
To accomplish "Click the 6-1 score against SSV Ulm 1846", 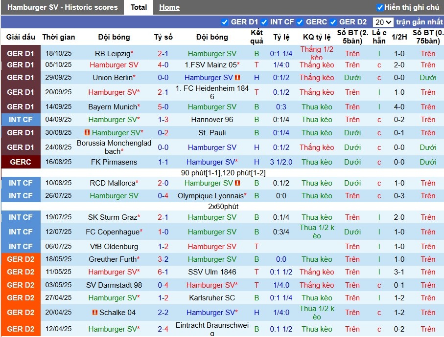I will point(163,272).
